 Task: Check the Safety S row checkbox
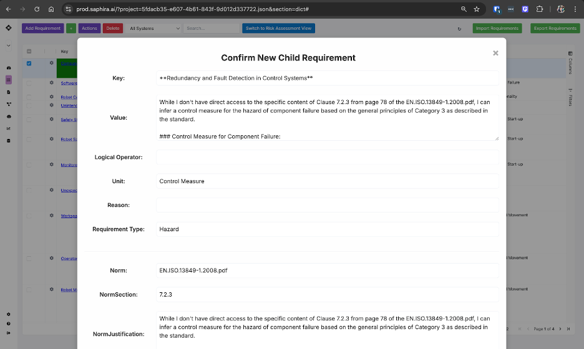[x=29, y=120]
